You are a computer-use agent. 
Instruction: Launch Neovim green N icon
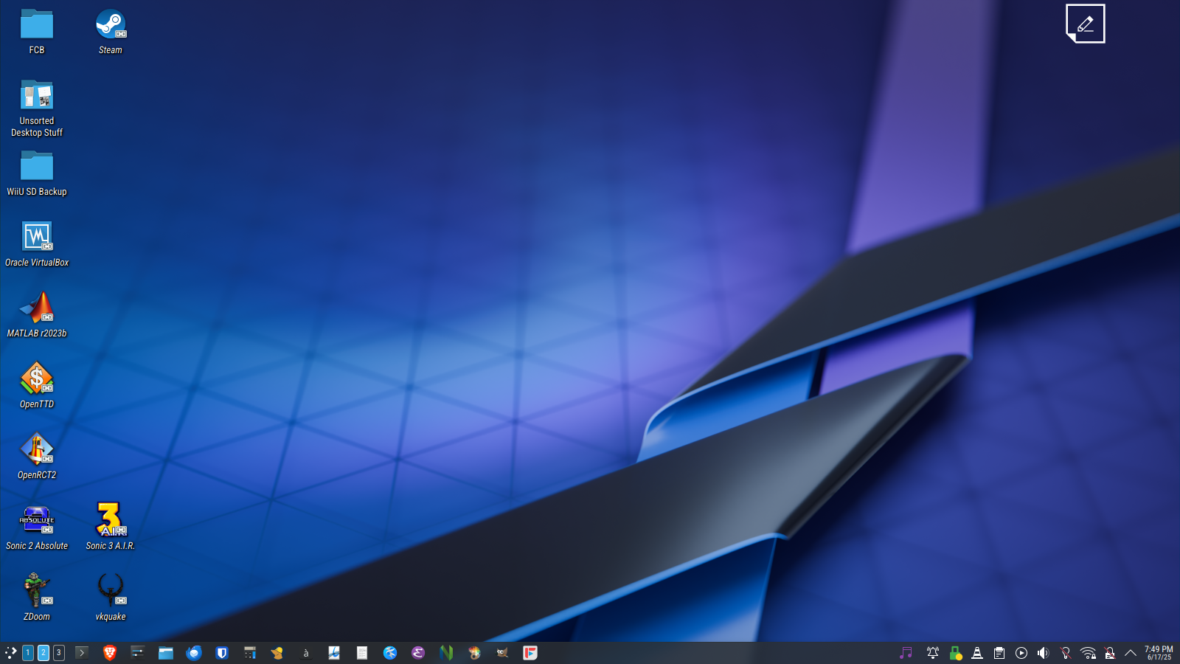(x=446, y=652)
